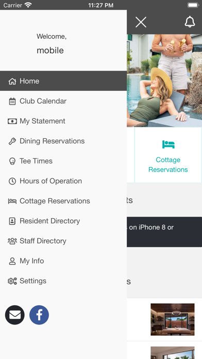202x359 pixels.
Task: Open notifications via the bell icon
Action: (190, 22)
